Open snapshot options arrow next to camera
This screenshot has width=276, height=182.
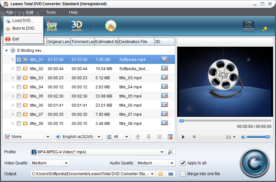point(234,137)
